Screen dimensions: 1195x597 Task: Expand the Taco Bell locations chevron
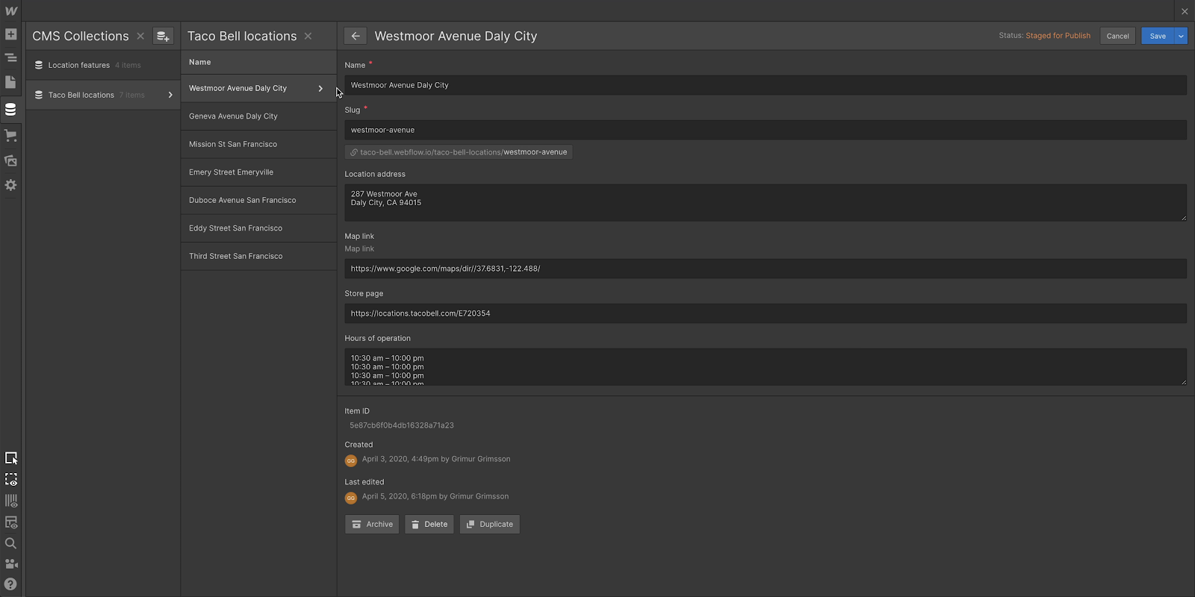click(170, 95)
